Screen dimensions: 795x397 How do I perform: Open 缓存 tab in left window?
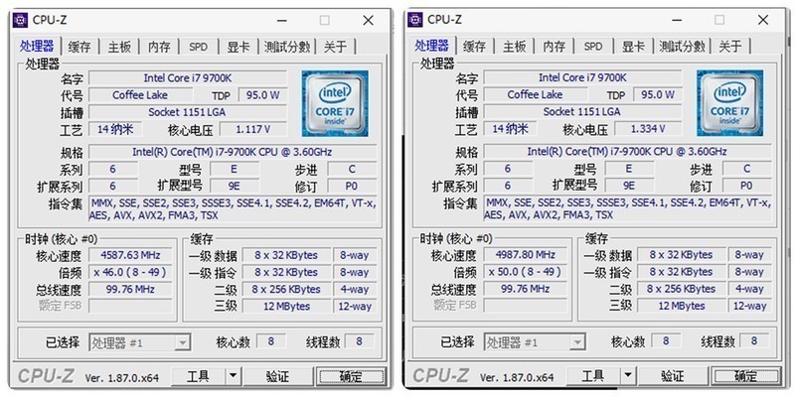pos(79,47)
